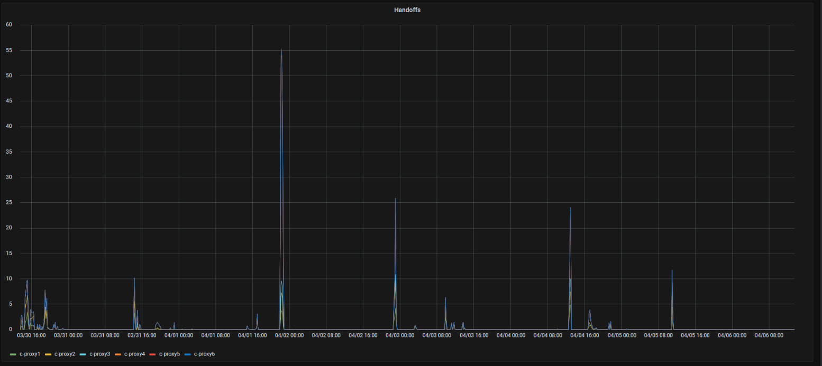822x366 pixels.
Task: Click the spike peak near 03/31 16:00
Action: click(x=134, y=278)
